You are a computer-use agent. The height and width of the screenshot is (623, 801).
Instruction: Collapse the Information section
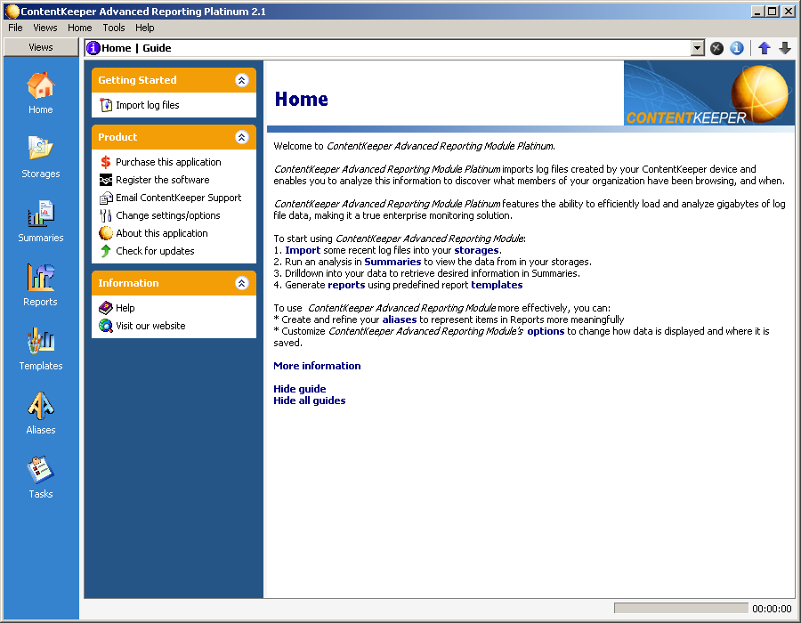pyautogui.click(x=241, y=283)
